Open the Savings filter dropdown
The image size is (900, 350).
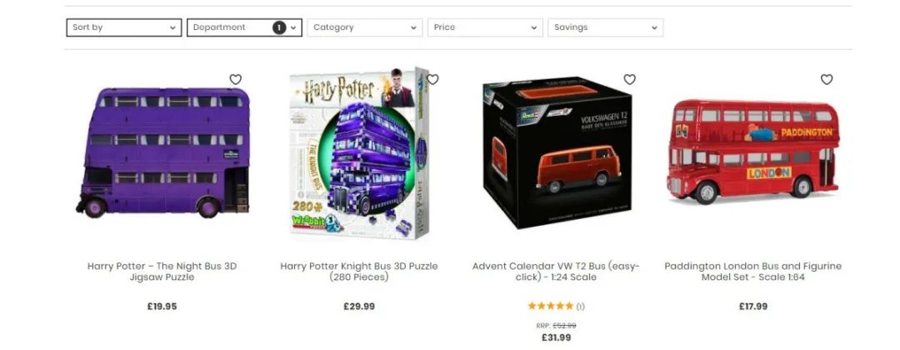[606, 27]
